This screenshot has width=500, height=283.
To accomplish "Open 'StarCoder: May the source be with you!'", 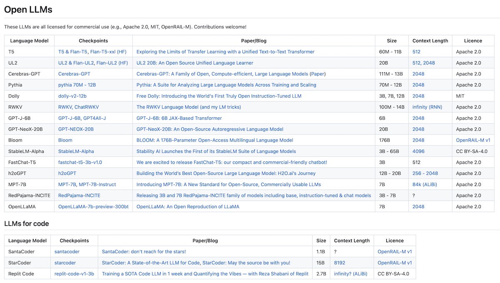I will (x=246, y=263).
